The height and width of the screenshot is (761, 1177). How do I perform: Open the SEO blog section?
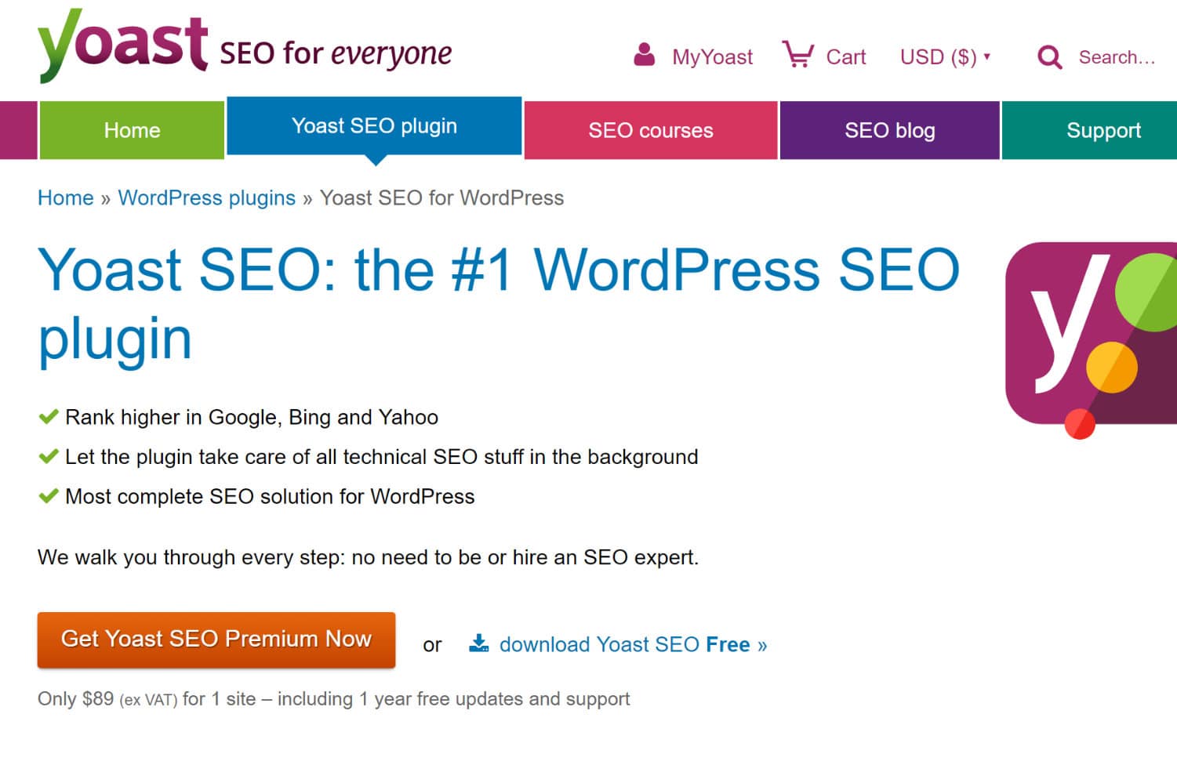tap(889, 130)
